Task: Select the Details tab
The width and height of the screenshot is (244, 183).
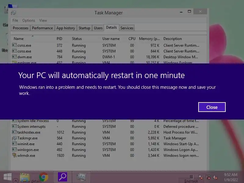Action: click(111, 27)
